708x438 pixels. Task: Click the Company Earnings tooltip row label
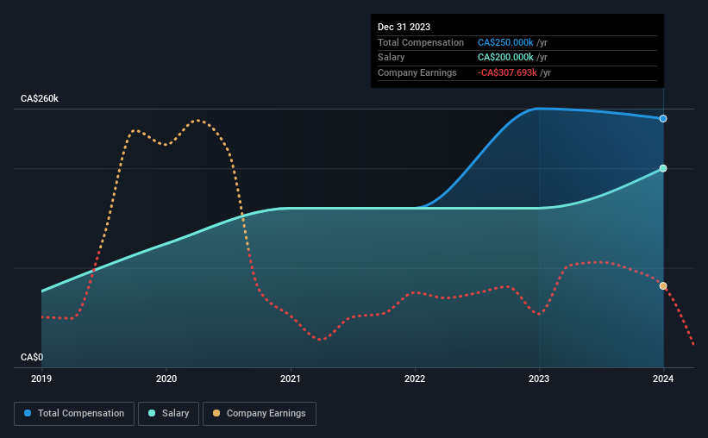pos(417,72)
